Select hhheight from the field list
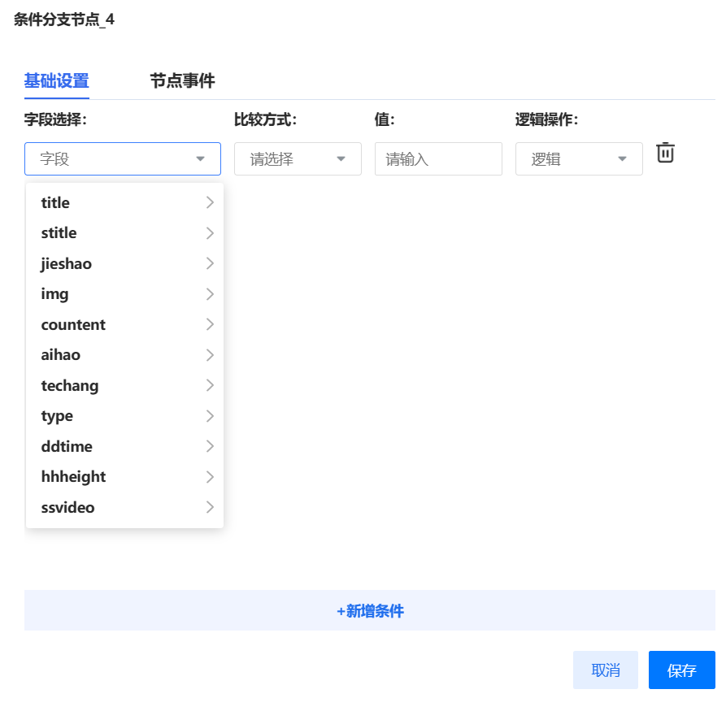This screenshot has height=711, width=726. coord(73,477)
